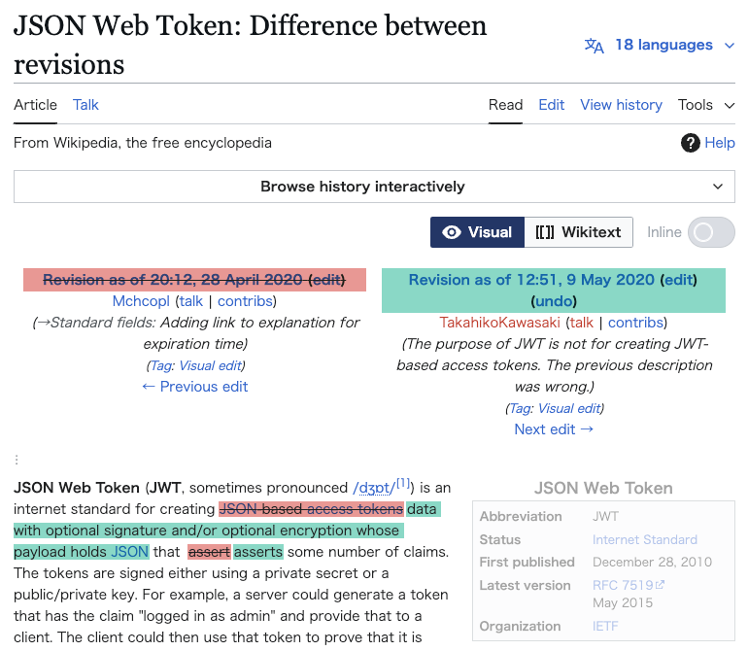Open the Internet Standard link
Screen dimensions: 748x651
[x=644, y=540]
